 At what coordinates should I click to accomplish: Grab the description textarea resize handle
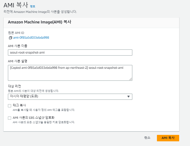pos(131,79)
